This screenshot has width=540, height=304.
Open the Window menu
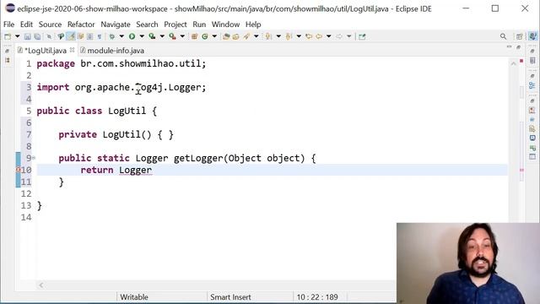tap(225, 24)
